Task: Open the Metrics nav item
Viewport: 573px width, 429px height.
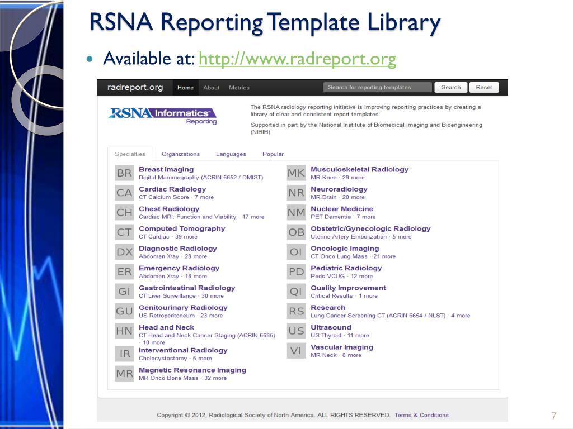Action: click(x=239, y=88)
